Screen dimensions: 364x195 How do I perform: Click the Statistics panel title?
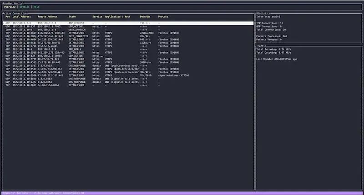coord(263,14)
